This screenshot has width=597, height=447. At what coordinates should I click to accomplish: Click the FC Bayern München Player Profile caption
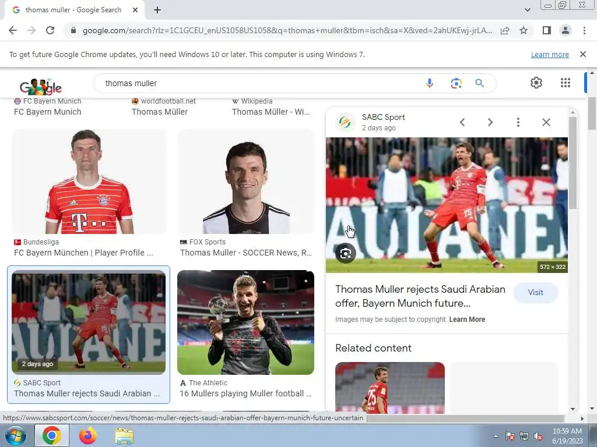[x=83, y=253]
